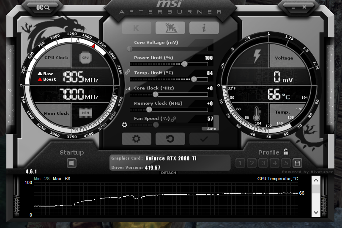Toggle apply at Windows startup icon
The image size is (342, 228).
[x=71, y=163]
